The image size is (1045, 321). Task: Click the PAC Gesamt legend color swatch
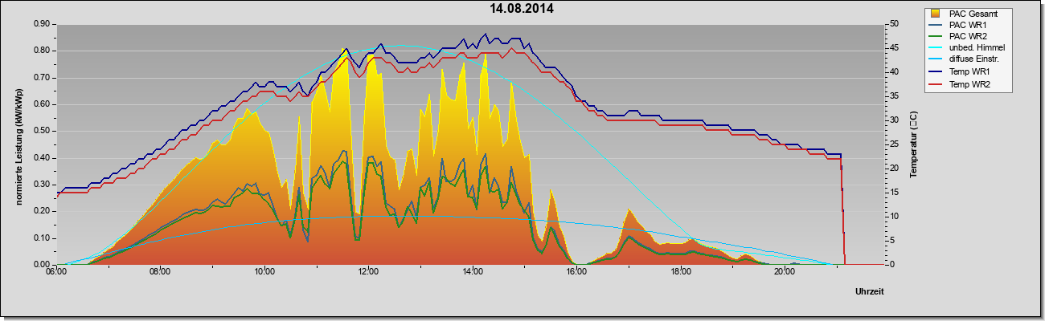pos(936,14)
